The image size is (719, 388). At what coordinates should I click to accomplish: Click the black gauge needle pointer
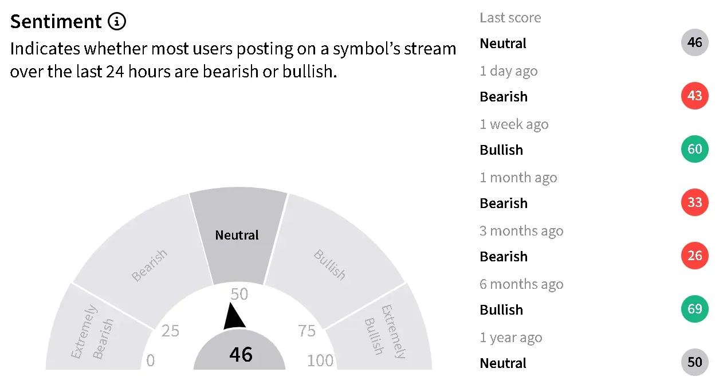[233, 318]
